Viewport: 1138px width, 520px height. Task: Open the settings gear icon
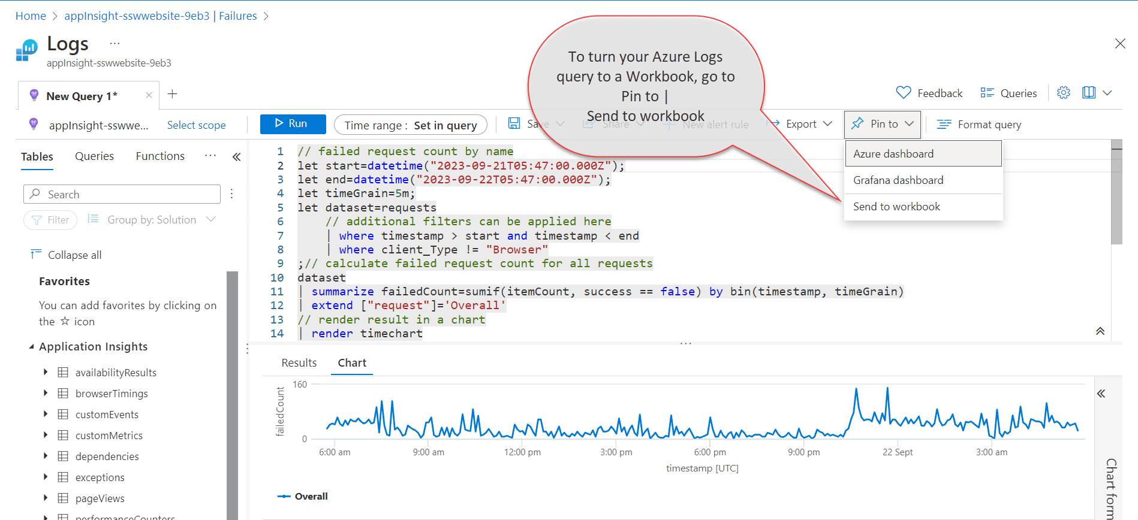(1063, 93)
